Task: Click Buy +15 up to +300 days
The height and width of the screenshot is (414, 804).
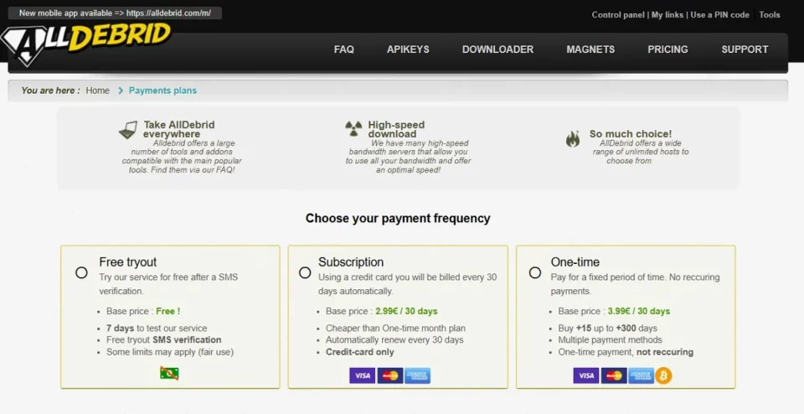Action: (x=608, y=329)
